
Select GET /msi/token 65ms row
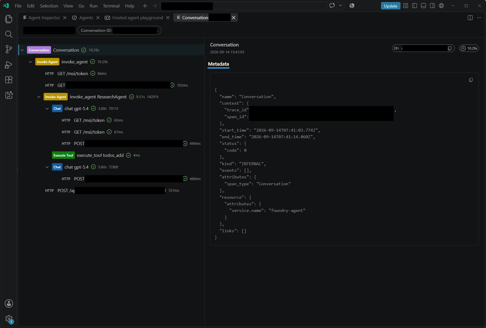pos(111,120)
